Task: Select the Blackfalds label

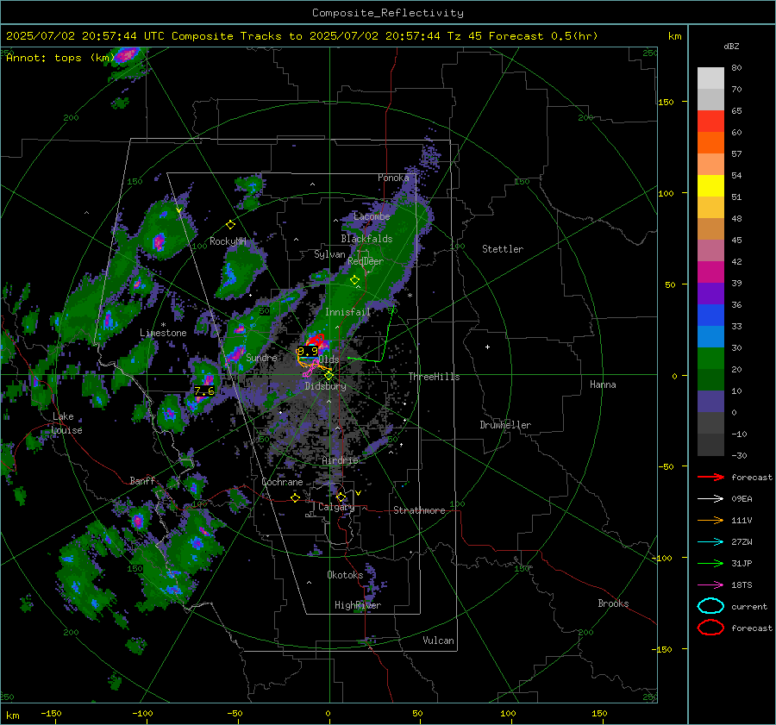Action: (x=366, y=239)
